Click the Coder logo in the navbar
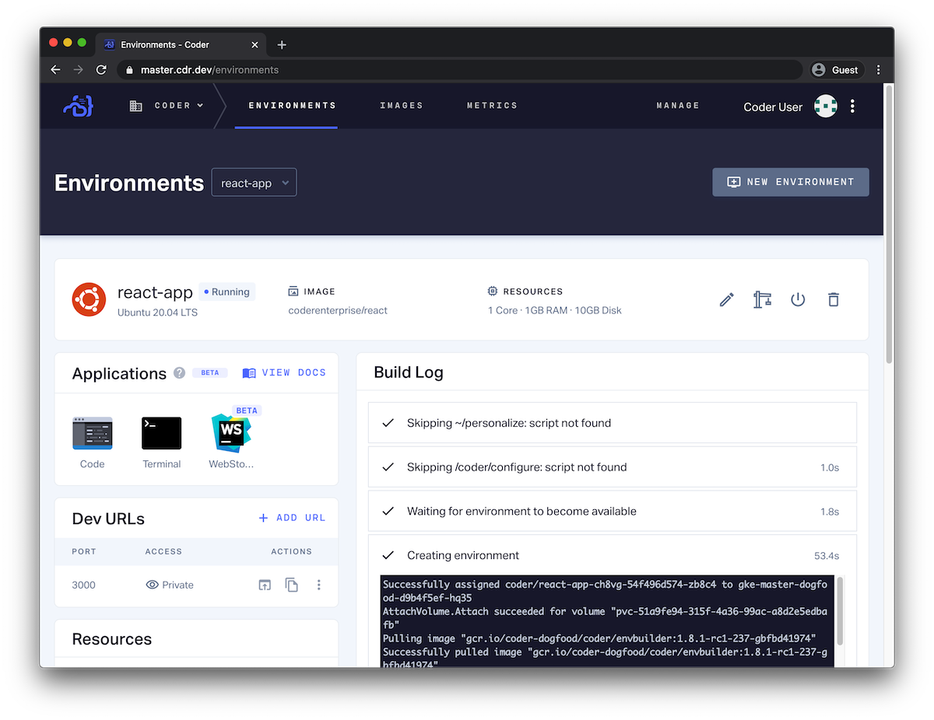Image resolution: width=934 pixels, height=720 pixels. [78, 106]
